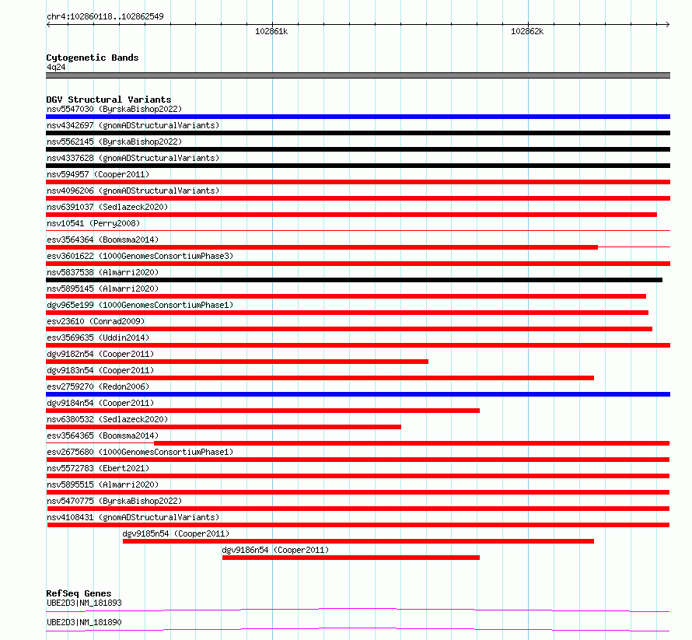
Task: Click the red bar under nsv6380532
Action: click(x=223, y=427)
